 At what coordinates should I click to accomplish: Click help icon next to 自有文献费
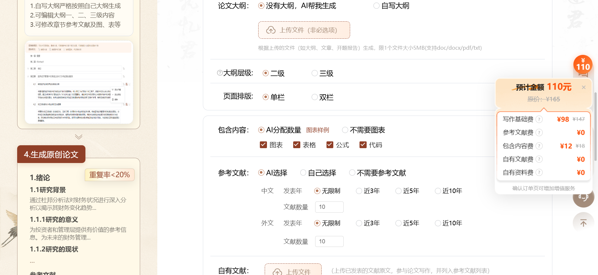click(539, 159)
